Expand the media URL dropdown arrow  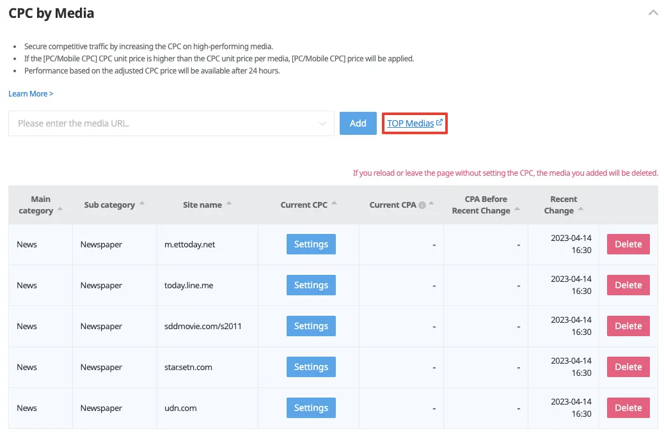(322, 123)
